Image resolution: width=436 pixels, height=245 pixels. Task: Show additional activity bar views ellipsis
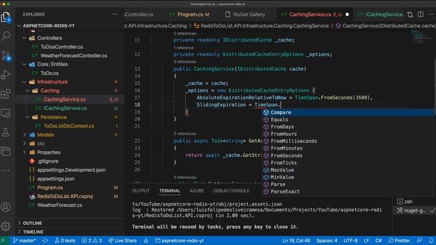click(x=5, y=170)
